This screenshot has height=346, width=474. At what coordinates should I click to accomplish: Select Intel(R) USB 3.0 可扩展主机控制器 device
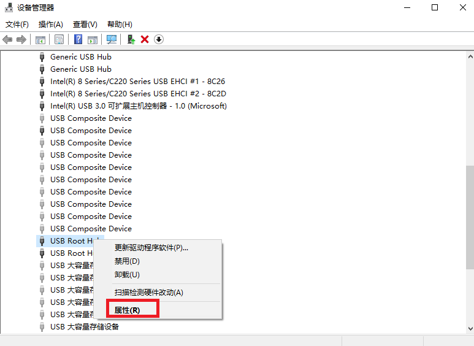(x=138, y=106)
